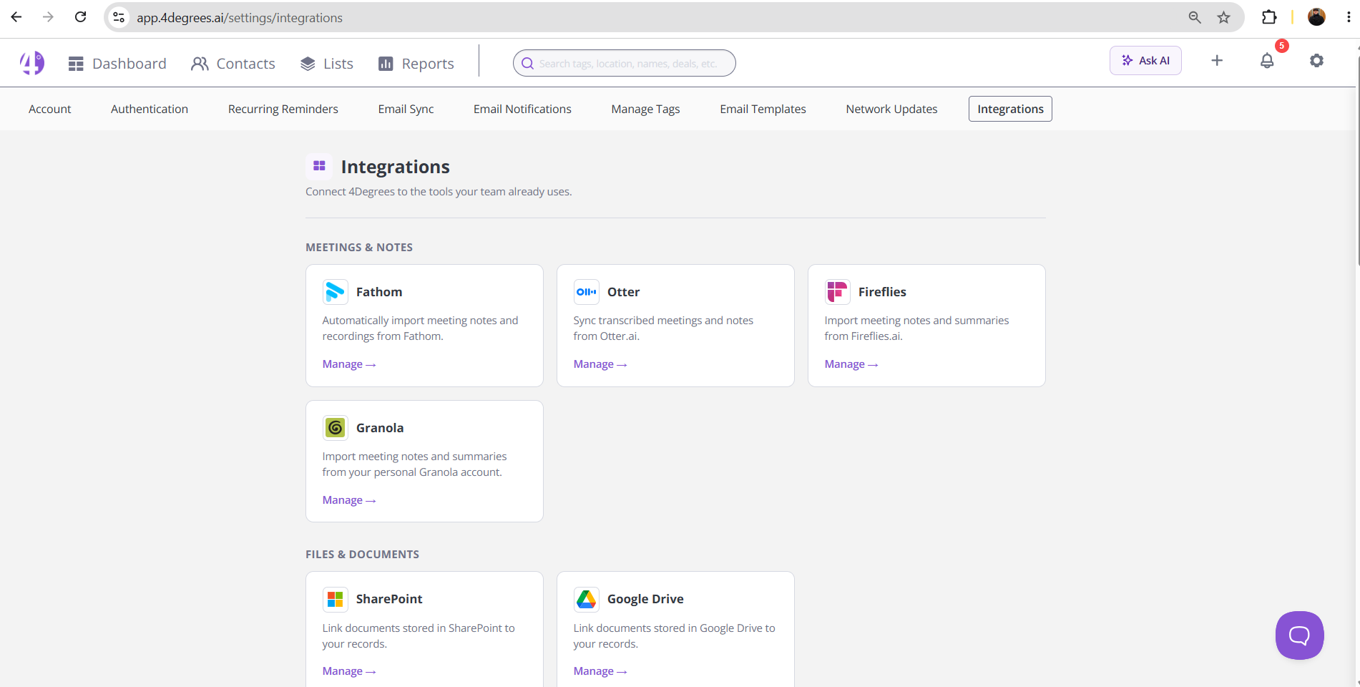Click the SharePoint logo icon
This screenshot has height=687, width=1360.
click(x=336, y=599)
